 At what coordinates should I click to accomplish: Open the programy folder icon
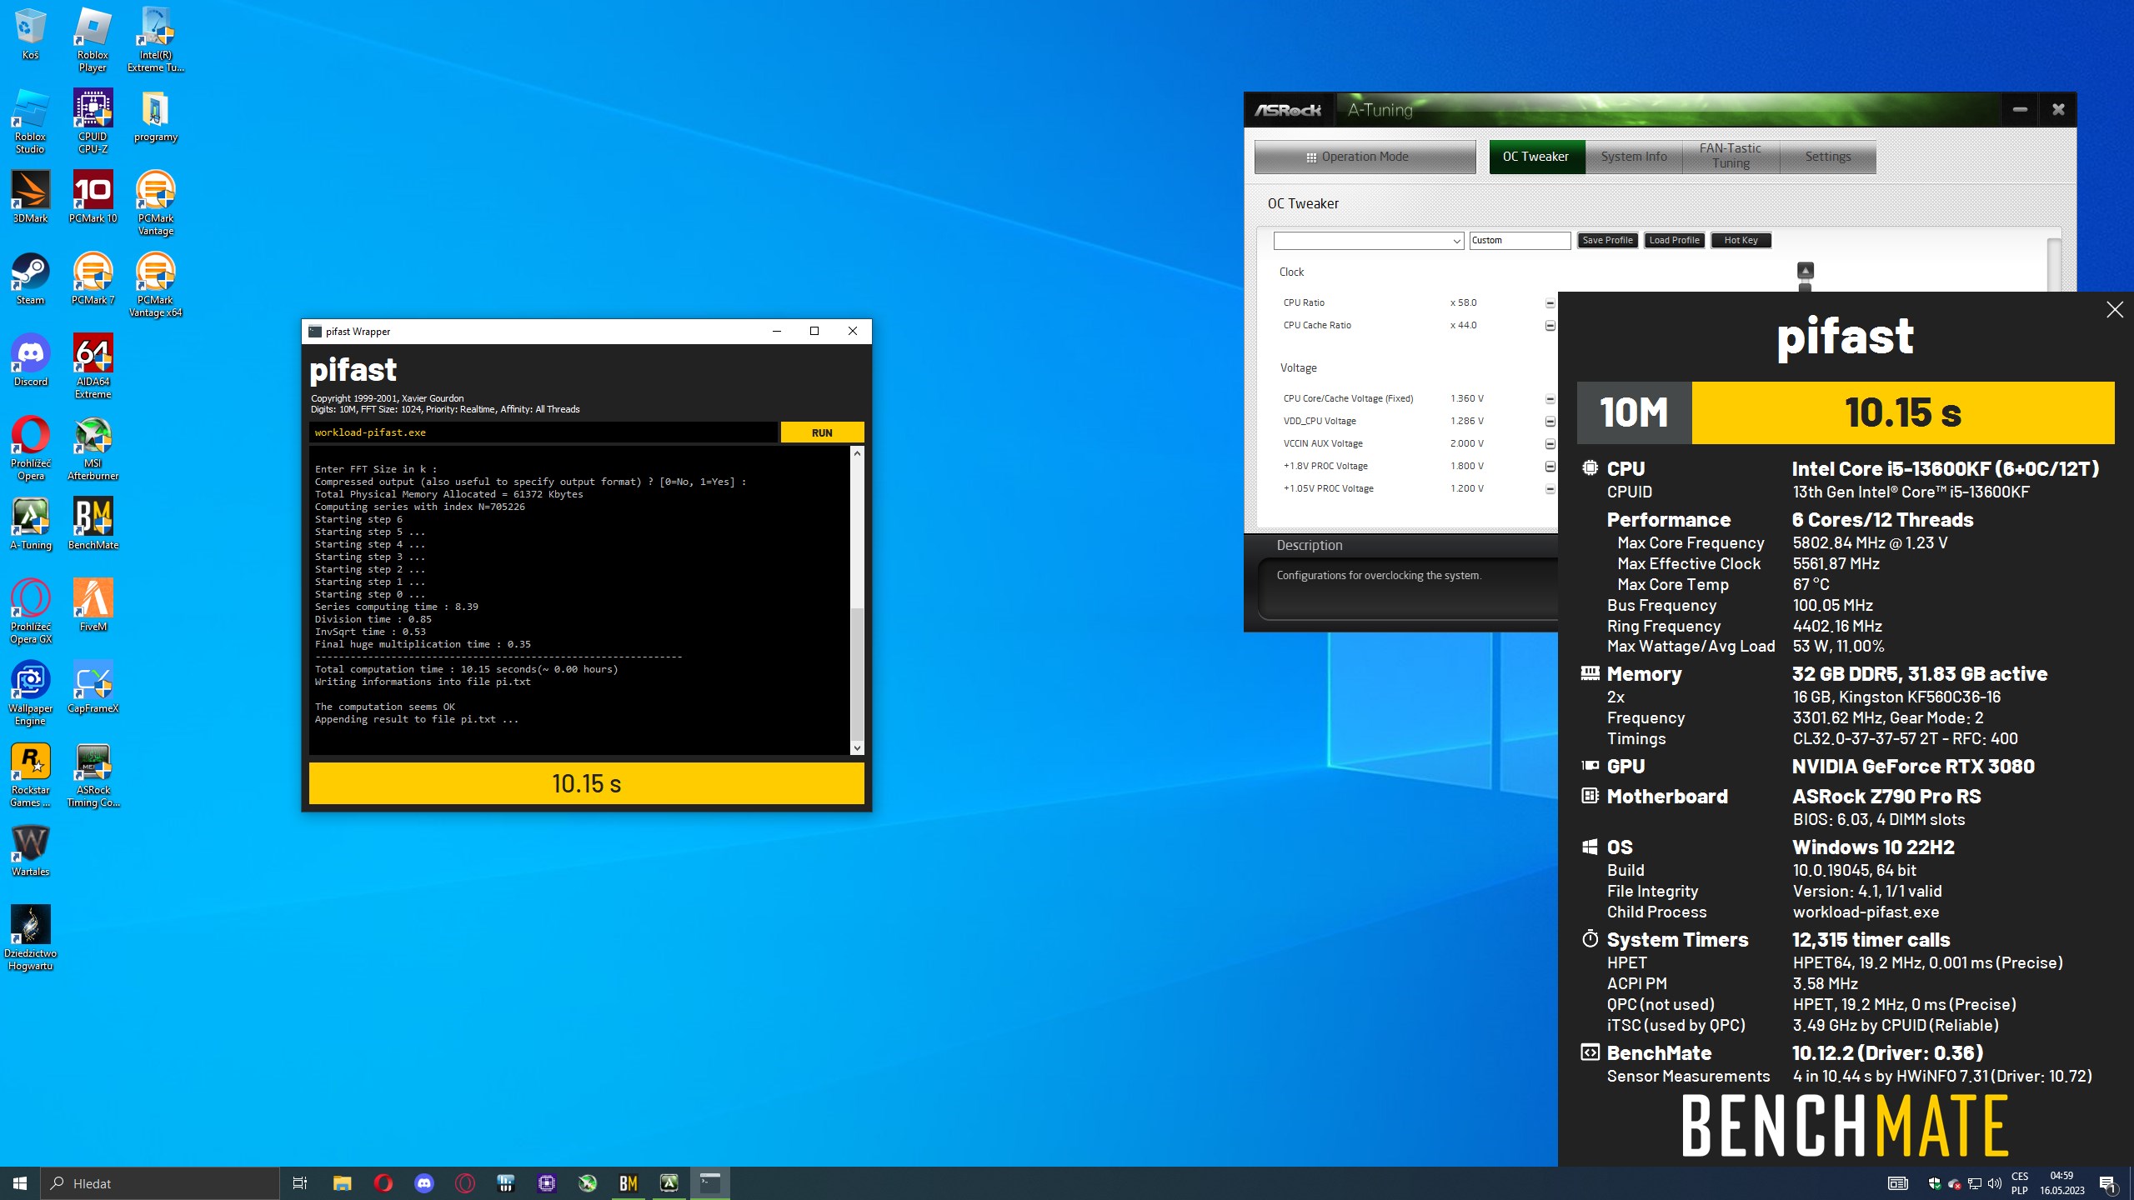pyautogui.click(x=156, y=117)
